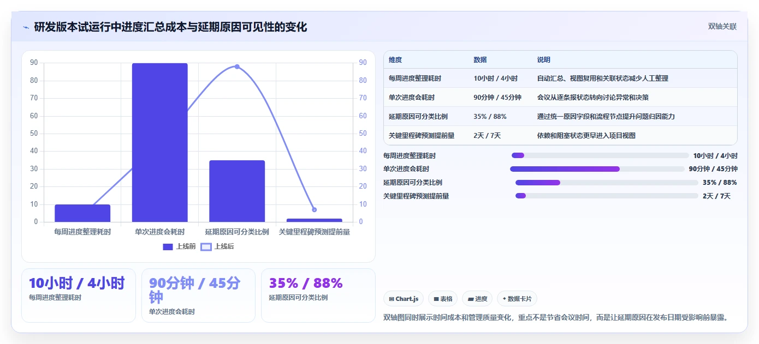Screen dimensions: 759x344
Task: Select the 35% / 88% KPI card
Action: 318,295
